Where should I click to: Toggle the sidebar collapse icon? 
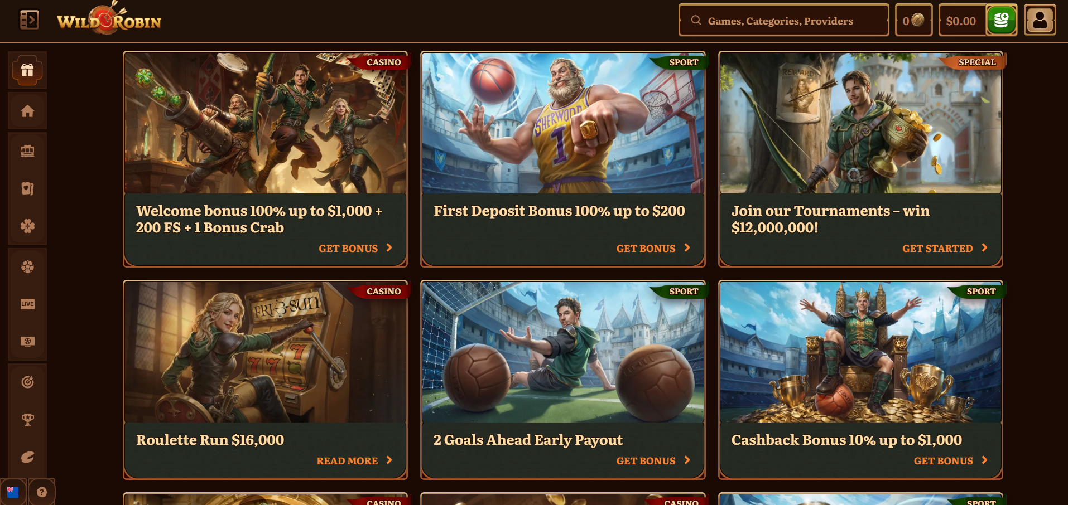[29, 20]
